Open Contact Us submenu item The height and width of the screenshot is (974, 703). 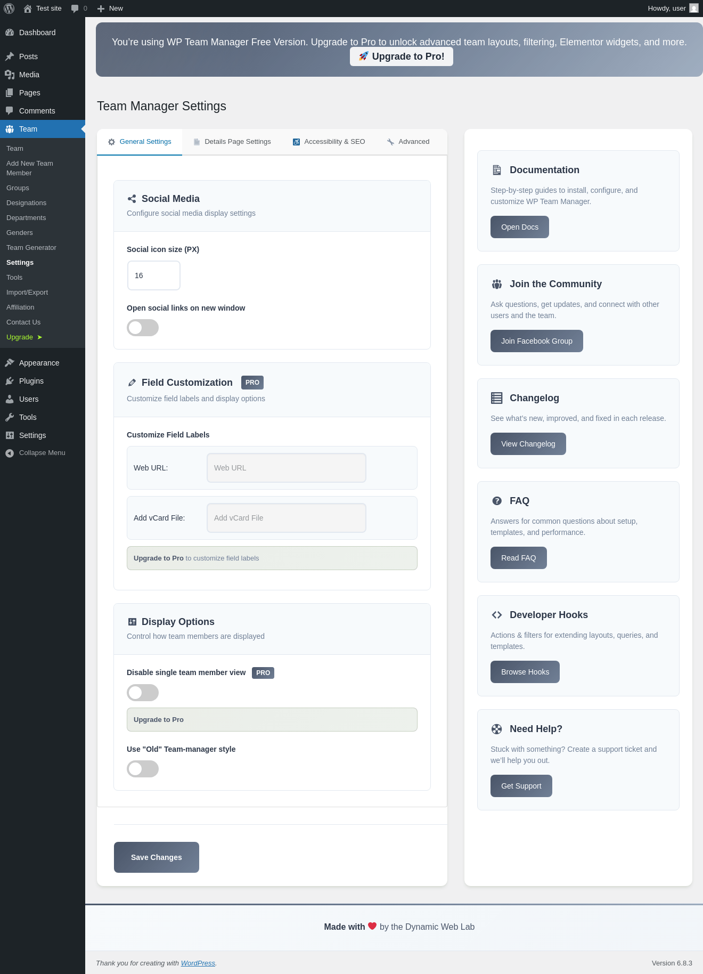(23, 322)
